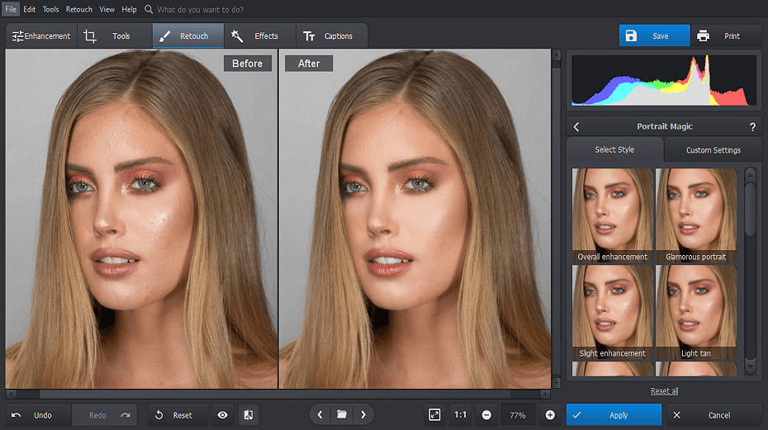Go back from Portrait Magic panel
Viewport: 768px width, 430px height.
pyautogui.click(x=576, y=127)
